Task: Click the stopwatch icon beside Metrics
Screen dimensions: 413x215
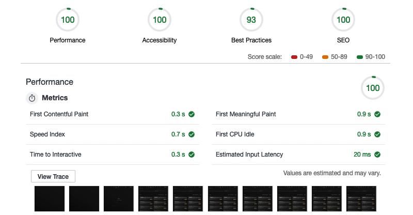Action: (x=32, y=98)
